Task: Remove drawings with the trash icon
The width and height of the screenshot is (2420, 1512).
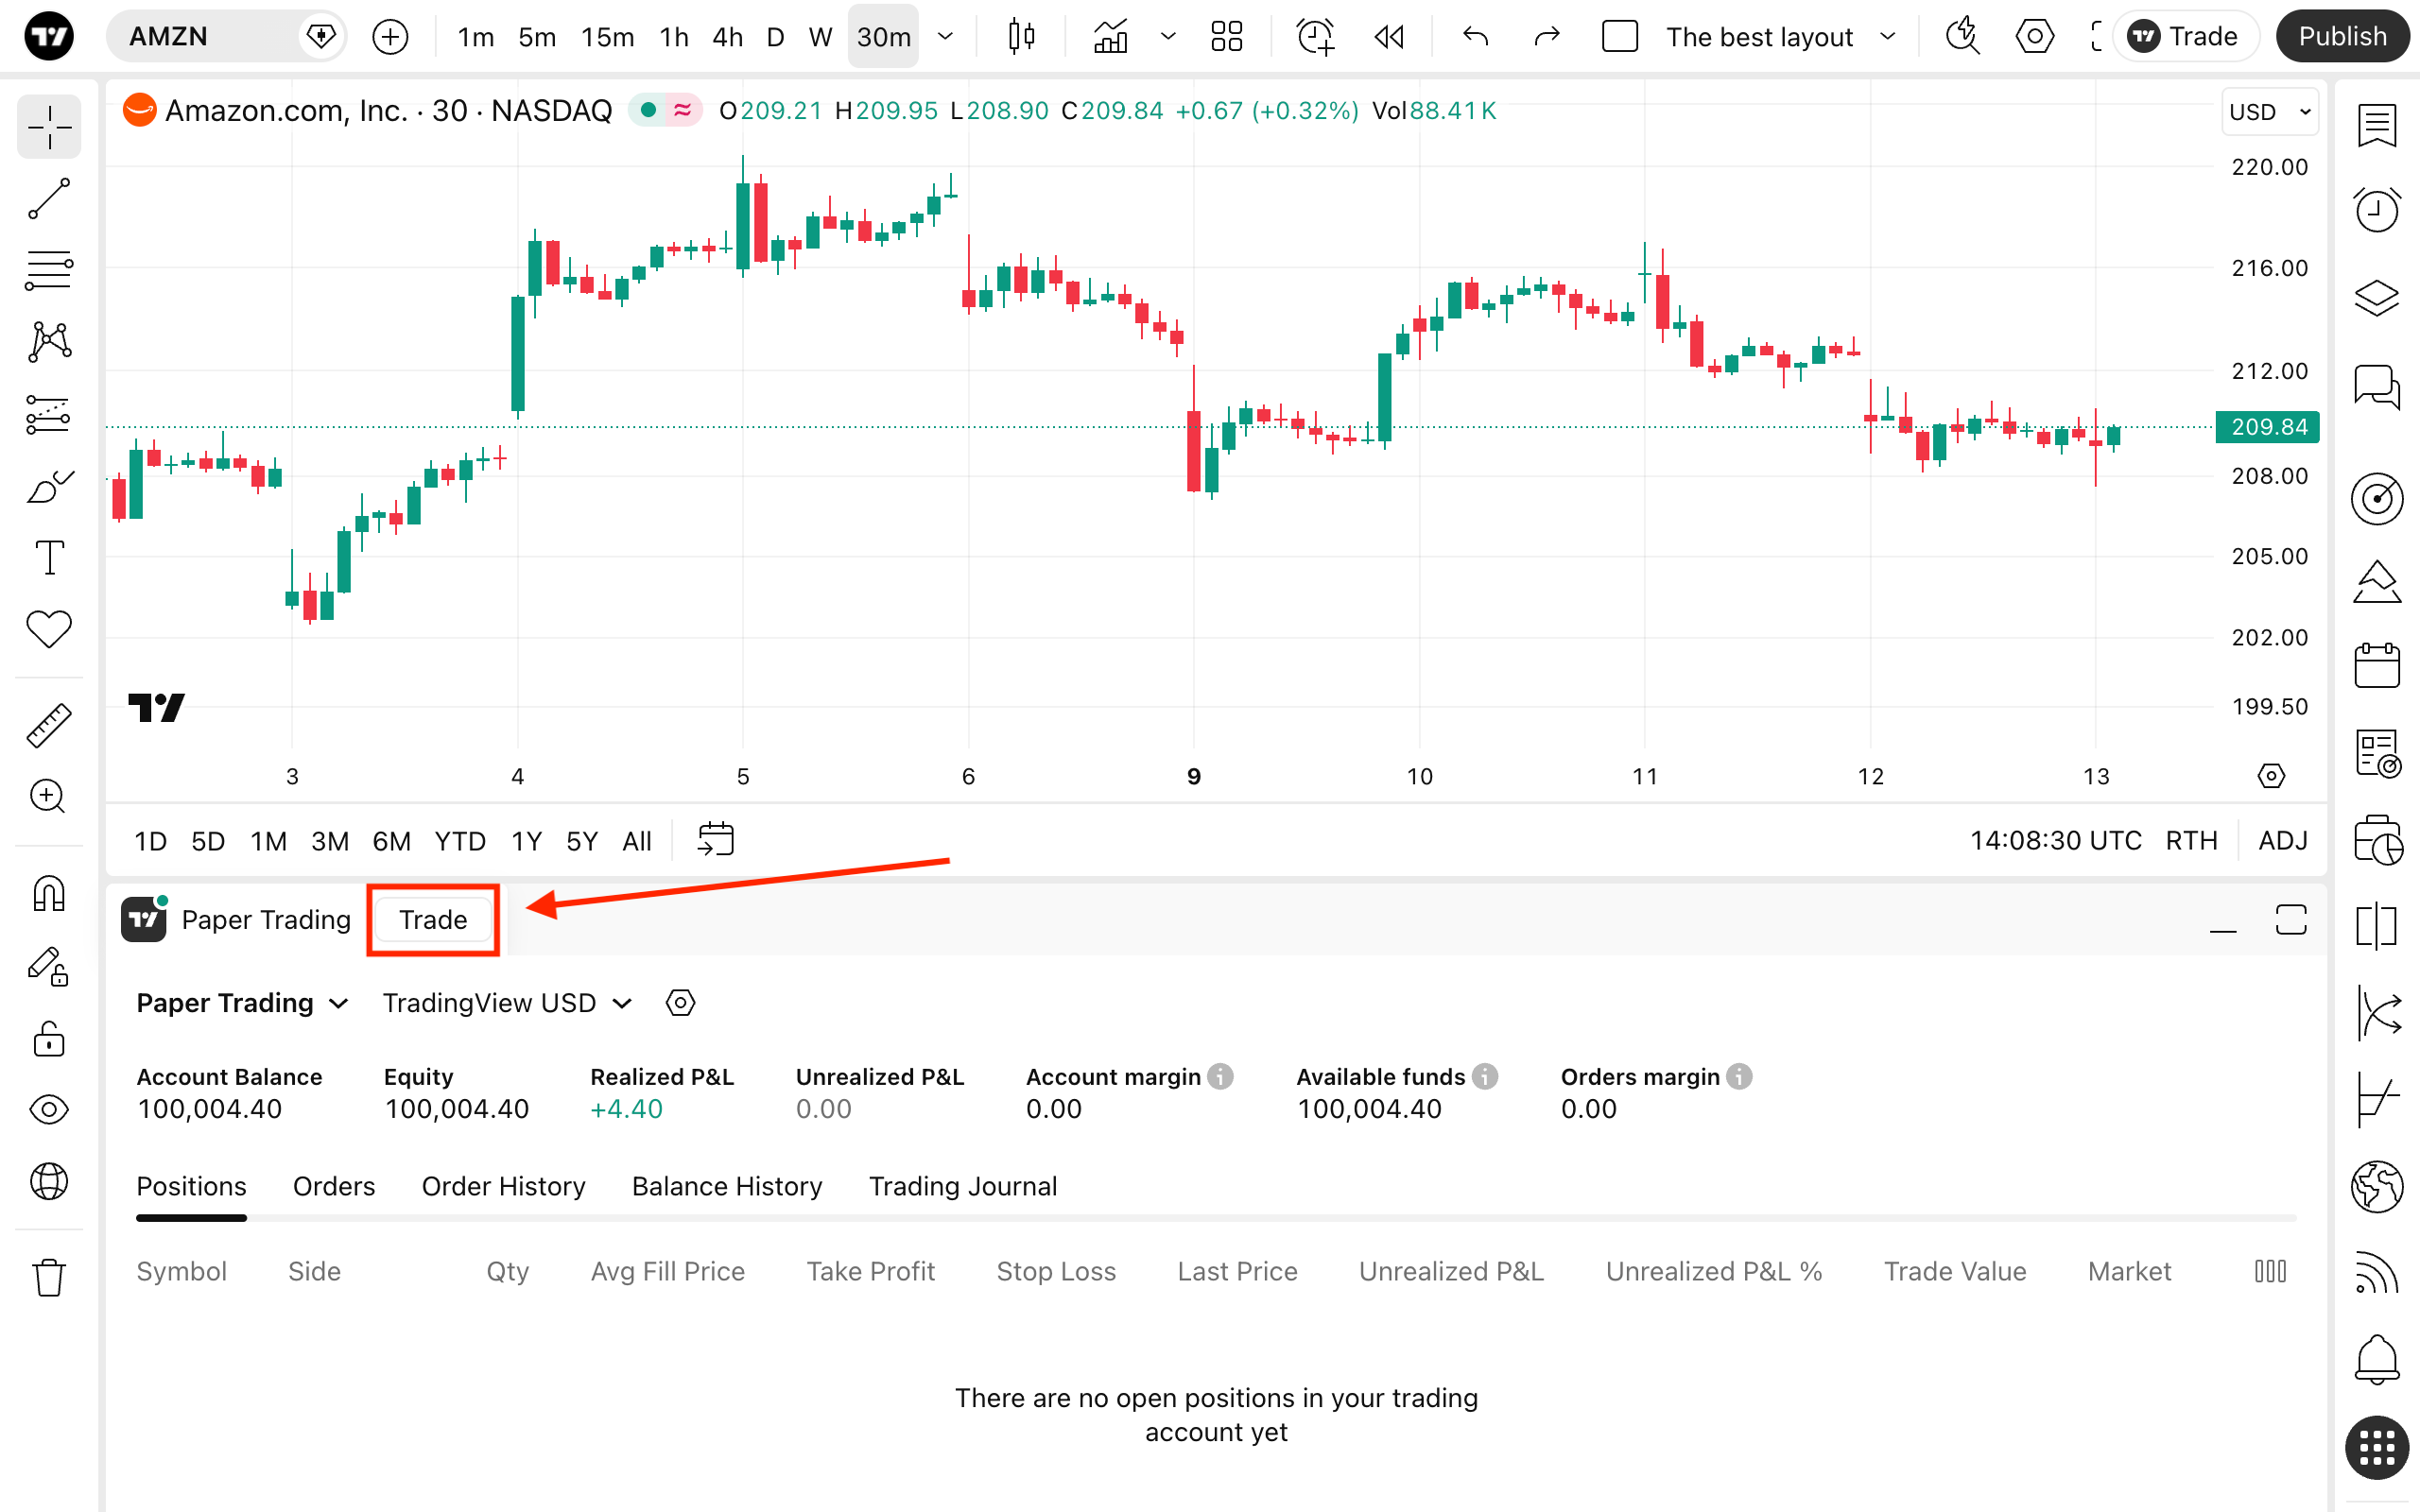Action: [49, 1277]
